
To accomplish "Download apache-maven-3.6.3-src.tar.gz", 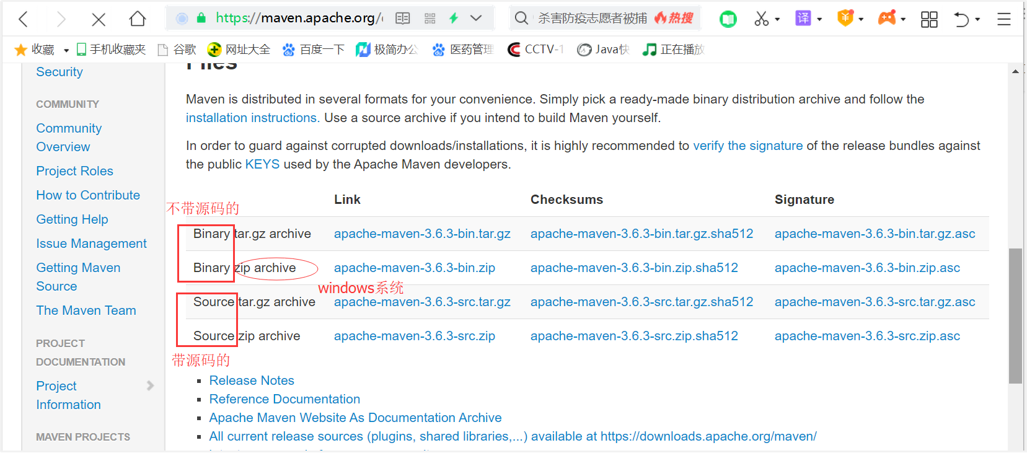I will click(422, 302).
